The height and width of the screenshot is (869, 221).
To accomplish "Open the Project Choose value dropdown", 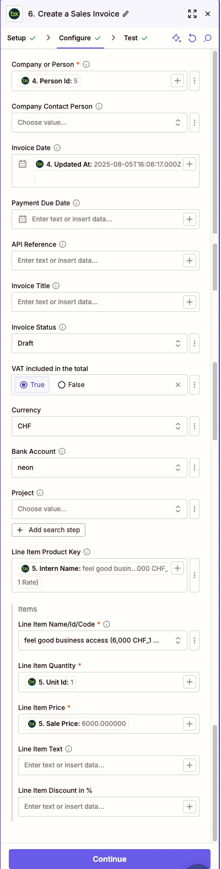I will click(x=99, y=509).
